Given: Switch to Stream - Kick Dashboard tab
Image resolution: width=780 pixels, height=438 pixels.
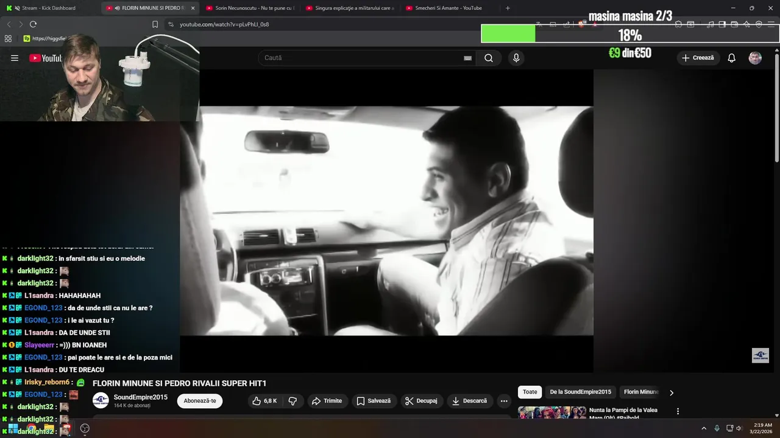Looking at the screenshot, I should 49,8.
